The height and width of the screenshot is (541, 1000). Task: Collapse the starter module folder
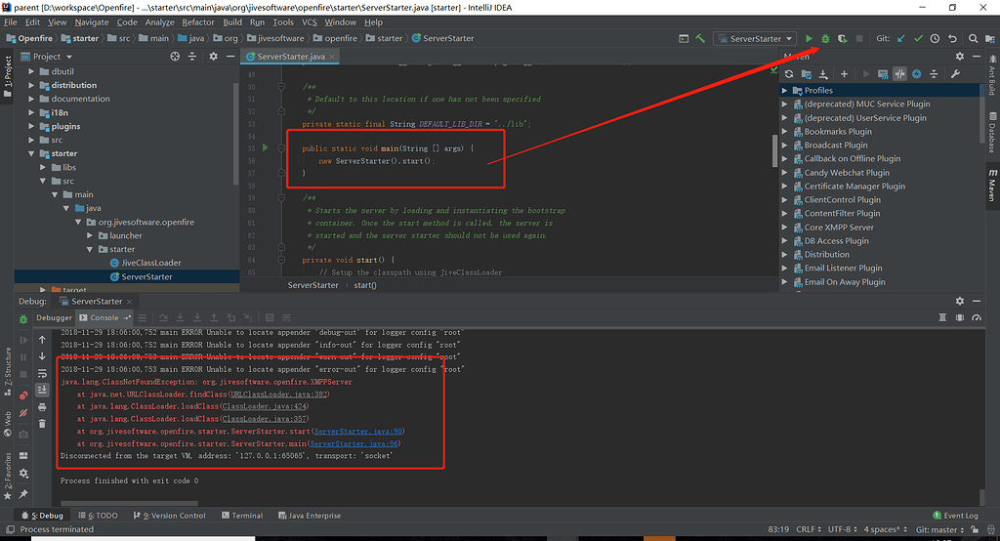[31, 153]
